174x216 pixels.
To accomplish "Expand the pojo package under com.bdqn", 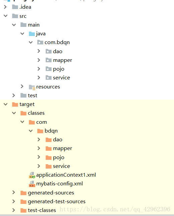I will (x=39, y=69).
